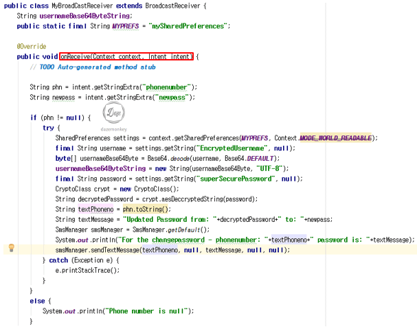Click the try keyword
The height and width of the screenshot is (327, 417).
coord(48,128)
